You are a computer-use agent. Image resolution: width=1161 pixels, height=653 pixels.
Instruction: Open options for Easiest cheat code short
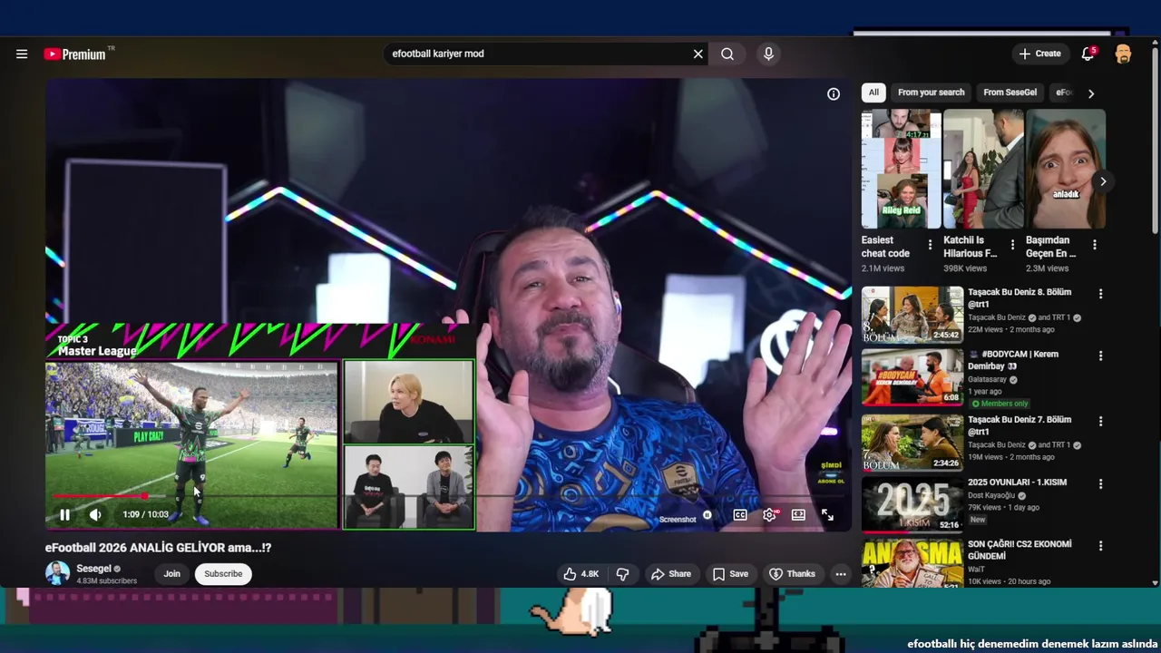pos(930,245)
